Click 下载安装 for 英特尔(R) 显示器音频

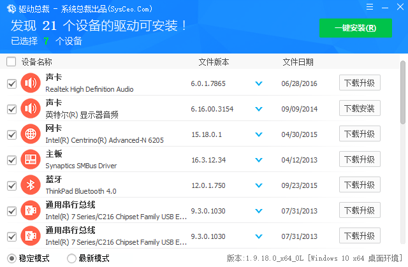pos(360,108)
